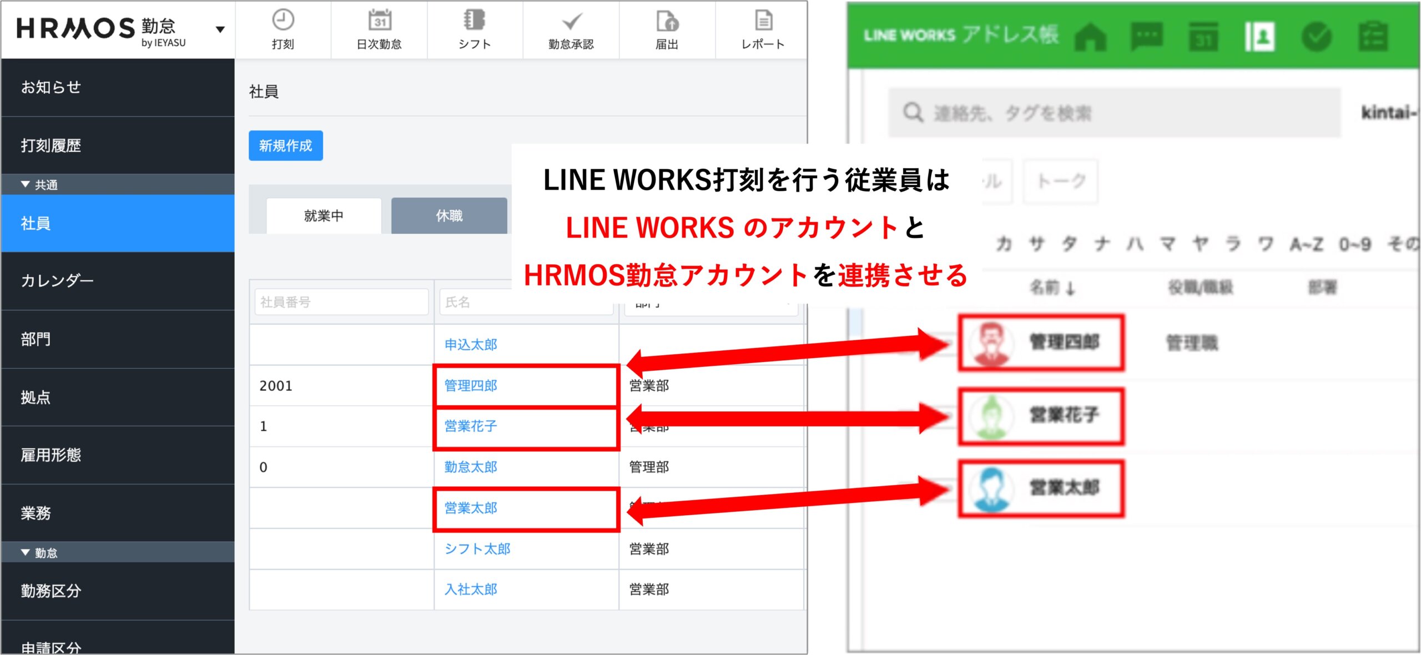
Task: Click 管理部 department cell for 勤怠太郎
Action: (x=712, y=467)
